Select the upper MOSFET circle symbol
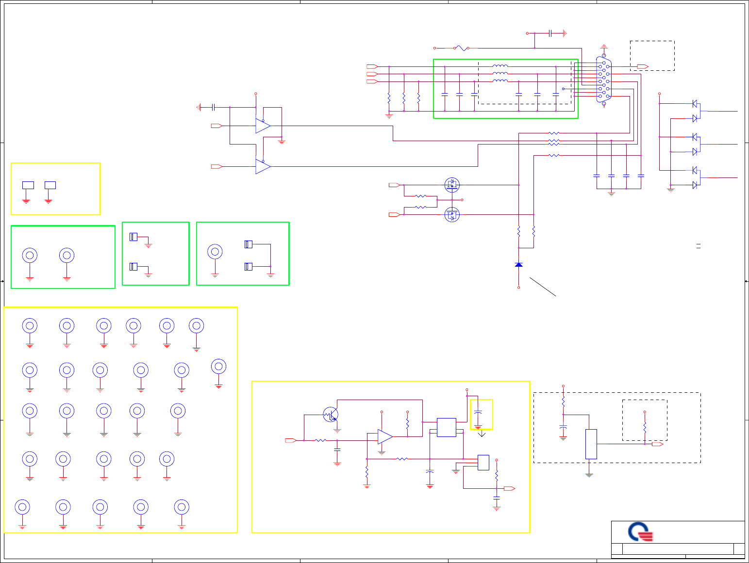Viewport: 749px width, 563px height. 452,184
